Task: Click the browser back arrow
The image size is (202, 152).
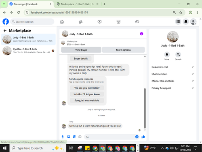Action: (4, 13)
